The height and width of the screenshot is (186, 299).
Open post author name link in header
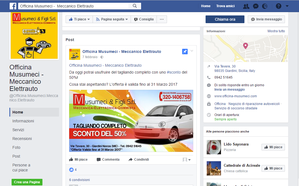click(122, 52)
